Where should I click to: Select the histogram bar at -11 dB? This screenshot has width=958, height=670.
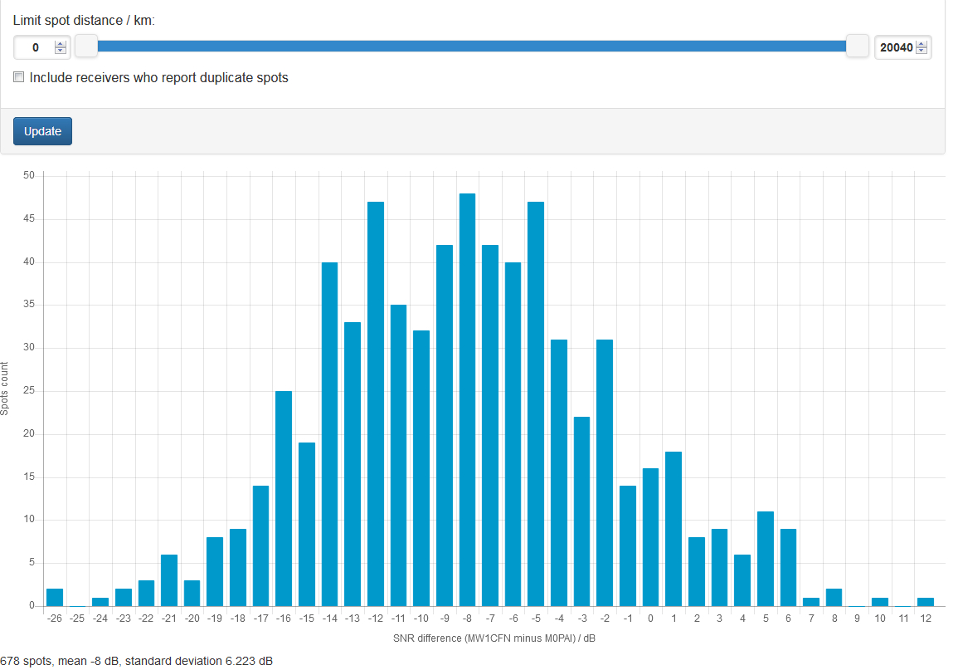click(x=398, y=456)
